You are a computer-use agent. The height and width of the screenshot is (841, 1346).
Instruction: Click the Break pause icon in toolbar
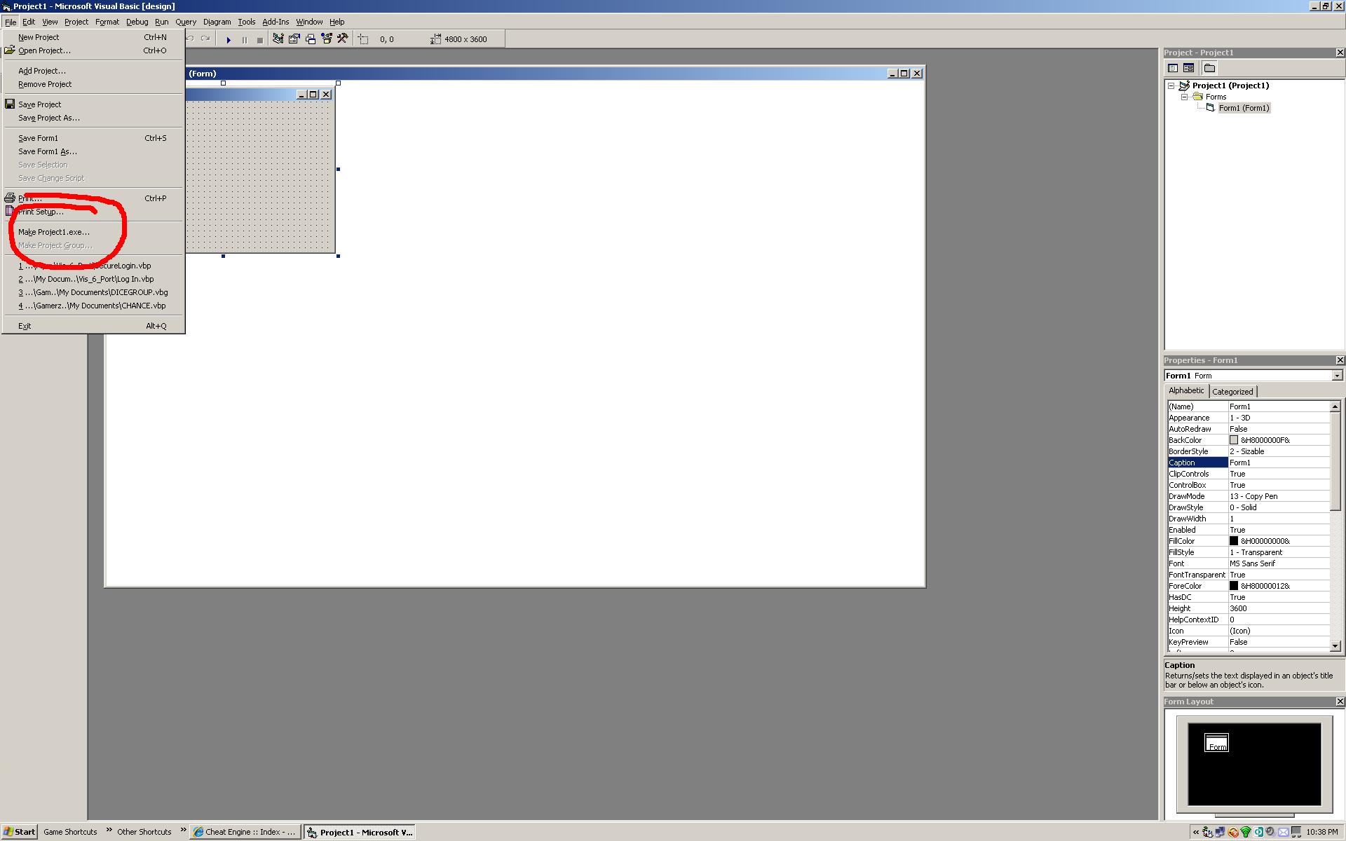245,40
